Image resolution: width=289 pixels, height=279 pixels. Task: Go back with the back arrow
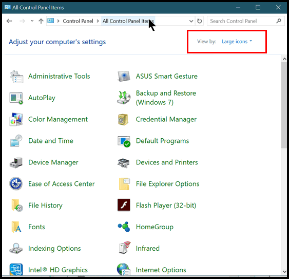click(9, 21)
